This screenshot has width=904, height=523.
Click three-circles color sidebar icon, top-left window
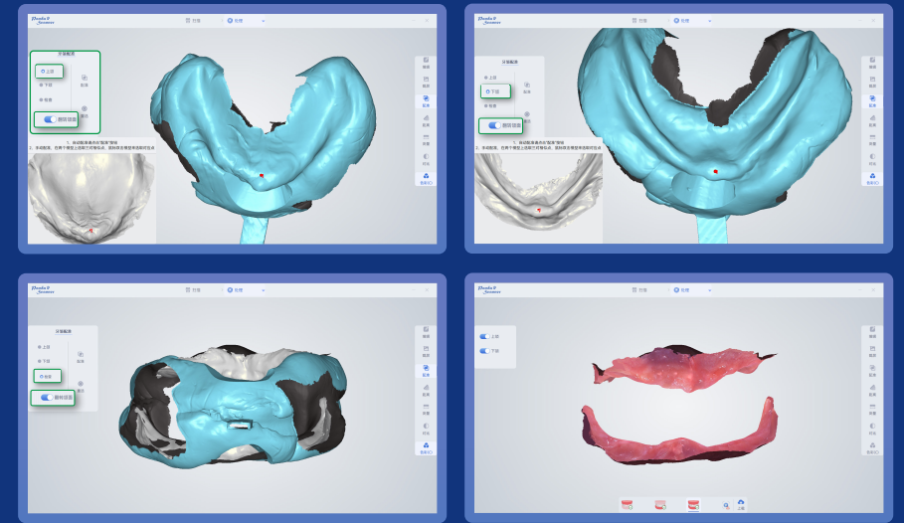(426, 178)
